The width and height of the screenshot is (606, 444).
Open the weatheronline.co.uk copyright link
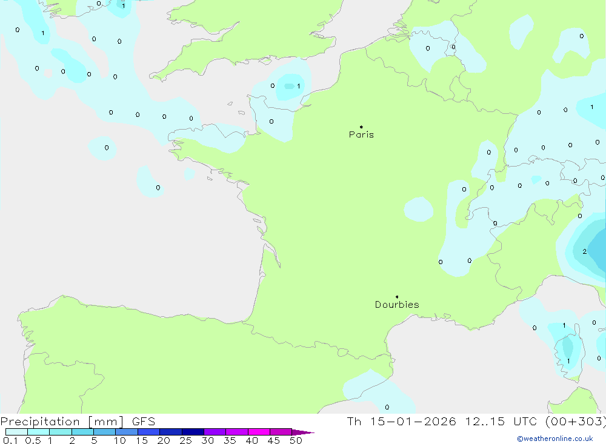(555, 439)
